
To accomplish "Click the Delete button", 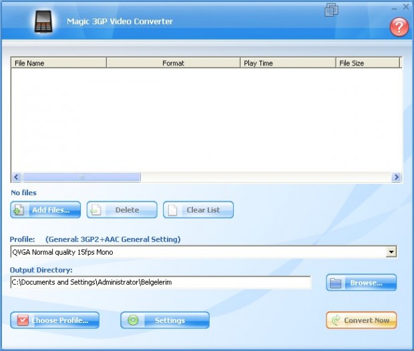I will (x=122, y=210).
